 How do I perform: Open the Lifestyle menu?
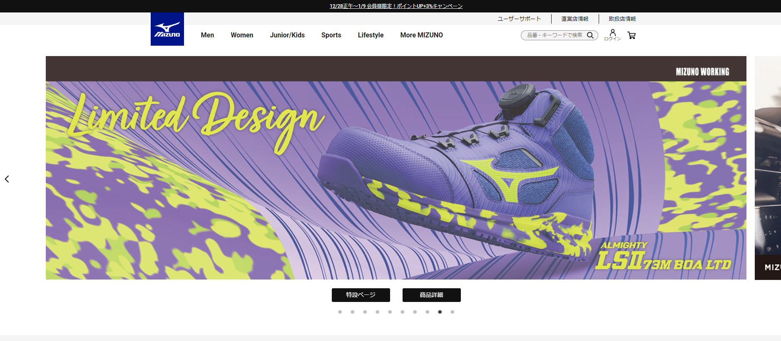371,35
